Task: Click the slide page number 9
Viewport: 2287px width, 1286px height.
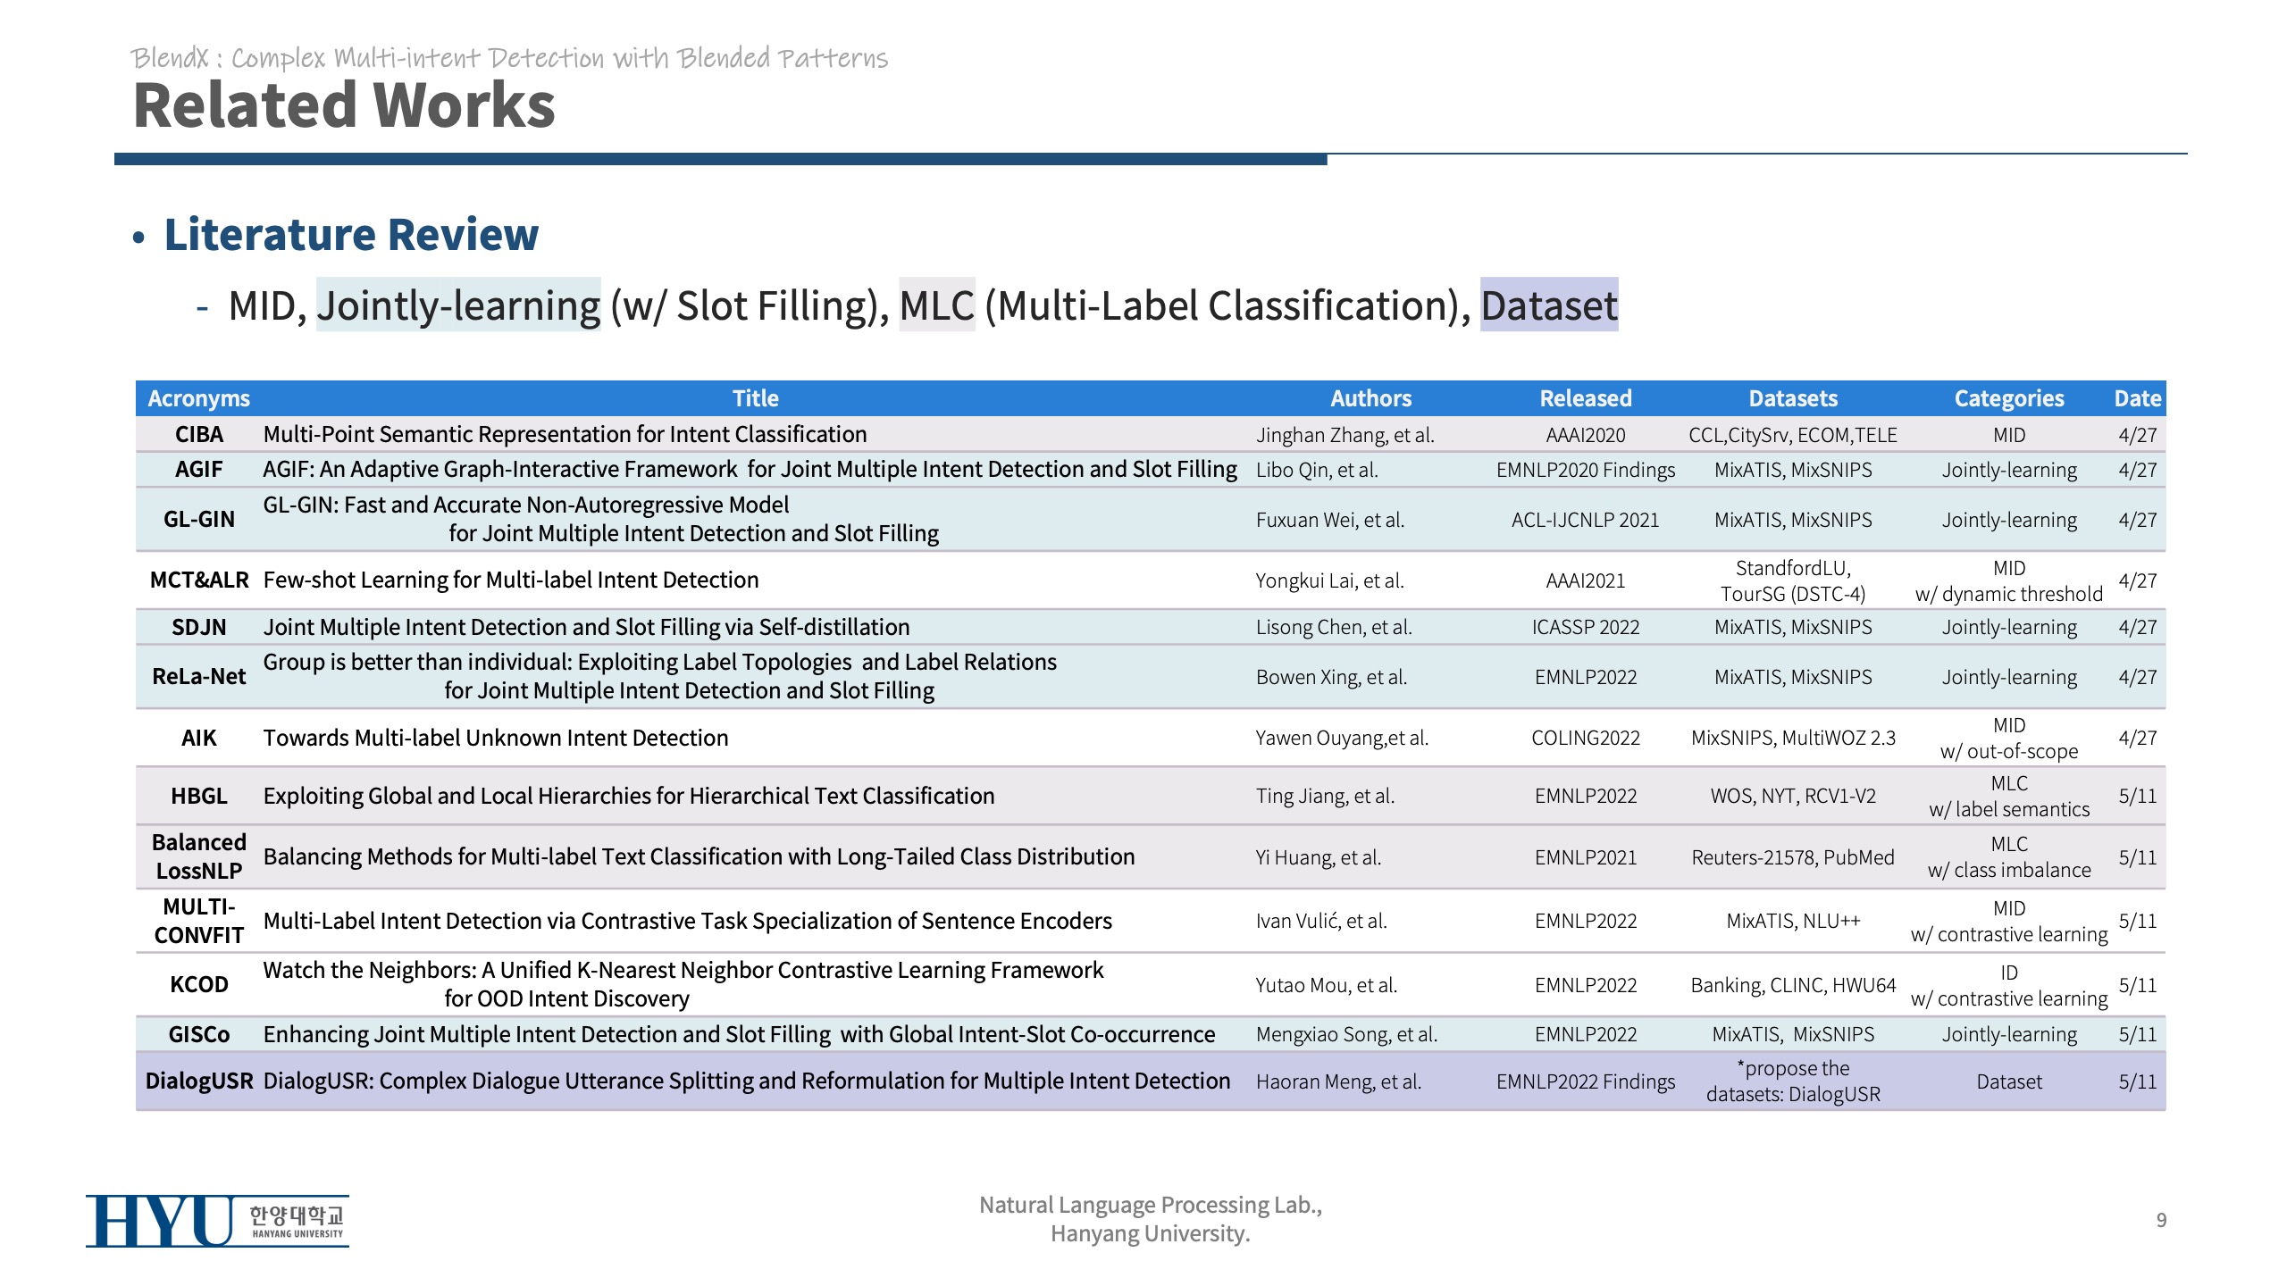Action: [x=2161, y=1220]
